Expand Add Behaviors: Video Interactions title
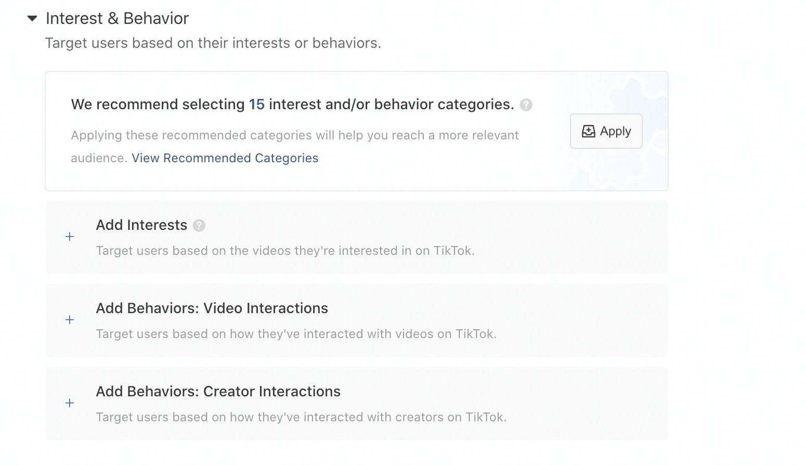This screenshot has width=806, height=465. pos(212,308)
